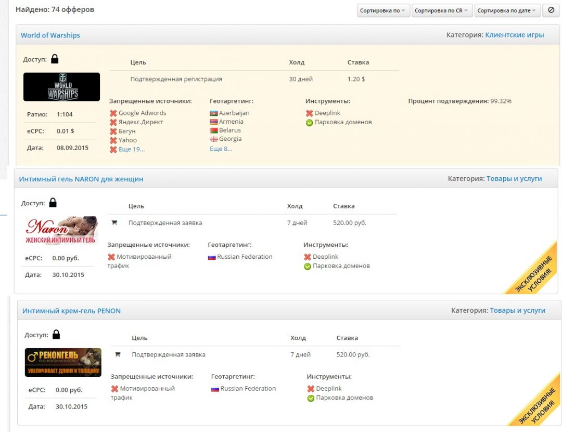Click the World of Warships access lock icon
This screenshot has width=562, height=436.
55,59
